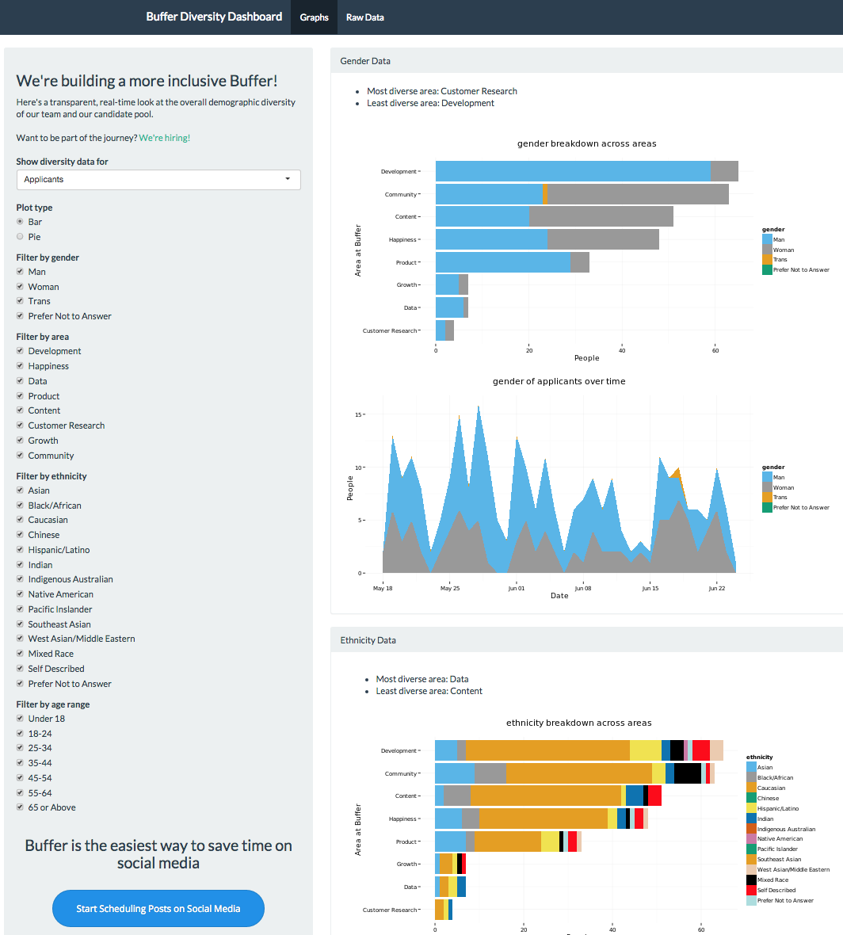This screenshot has height=935, width=843.
Task: Click Man swatch in gender breakdown legend
Action: (767, 240)
